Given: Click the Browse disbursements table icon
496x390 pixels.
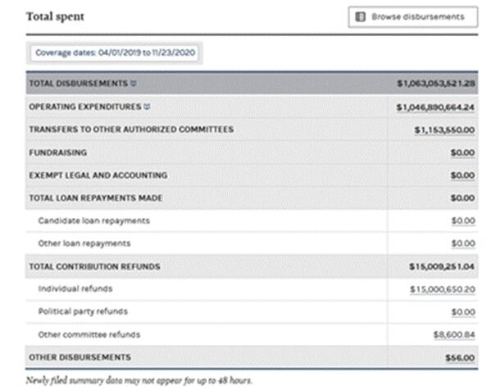Looking at the screenshot, I should pos(359,16).
